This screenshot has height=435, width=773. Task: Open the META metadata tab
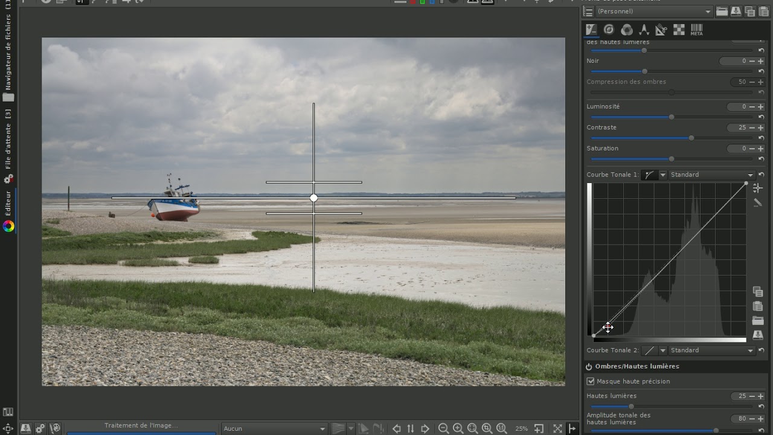(696, 30)
